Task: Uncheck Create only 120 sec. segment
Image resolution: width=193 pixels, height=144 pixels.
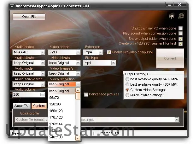Action: (x=181, y=44)
